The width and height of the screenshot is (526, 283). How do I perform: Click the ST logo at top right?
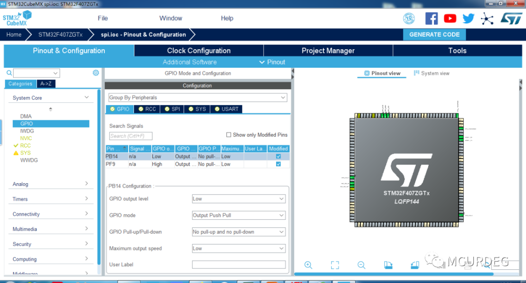(510, 18)
